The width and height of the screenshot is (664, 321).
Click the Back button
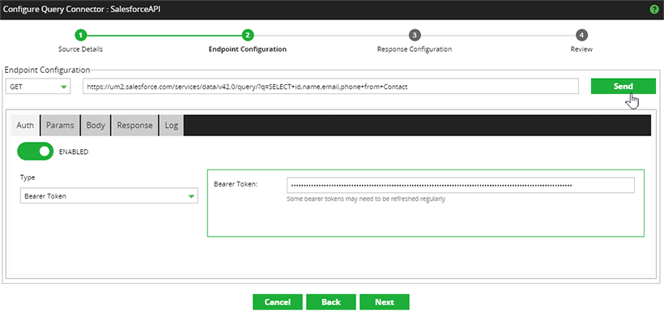(330, 302)
